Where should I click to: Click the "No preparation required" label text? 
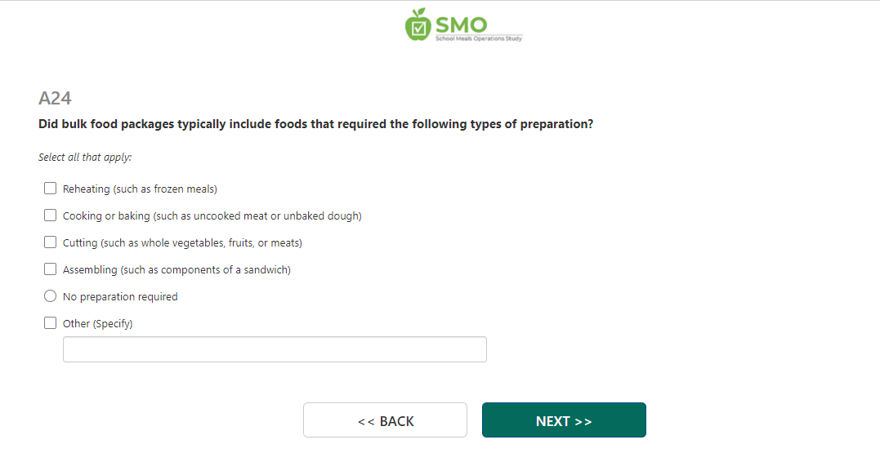tap(120, 297)
